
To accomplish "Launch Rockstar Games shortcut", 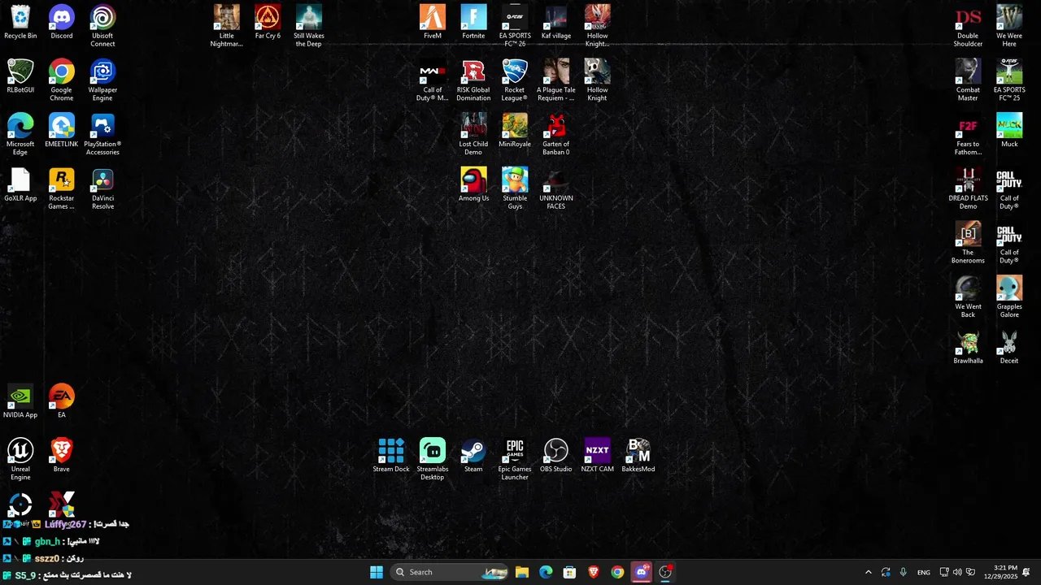I will [x=62, y=188].
